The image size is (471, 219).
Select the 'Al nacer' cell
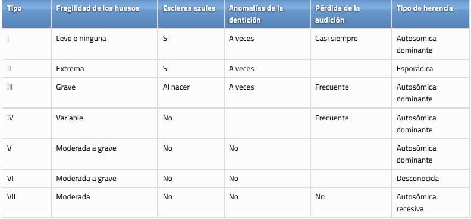pyautogui.click(x=176, y=87)
